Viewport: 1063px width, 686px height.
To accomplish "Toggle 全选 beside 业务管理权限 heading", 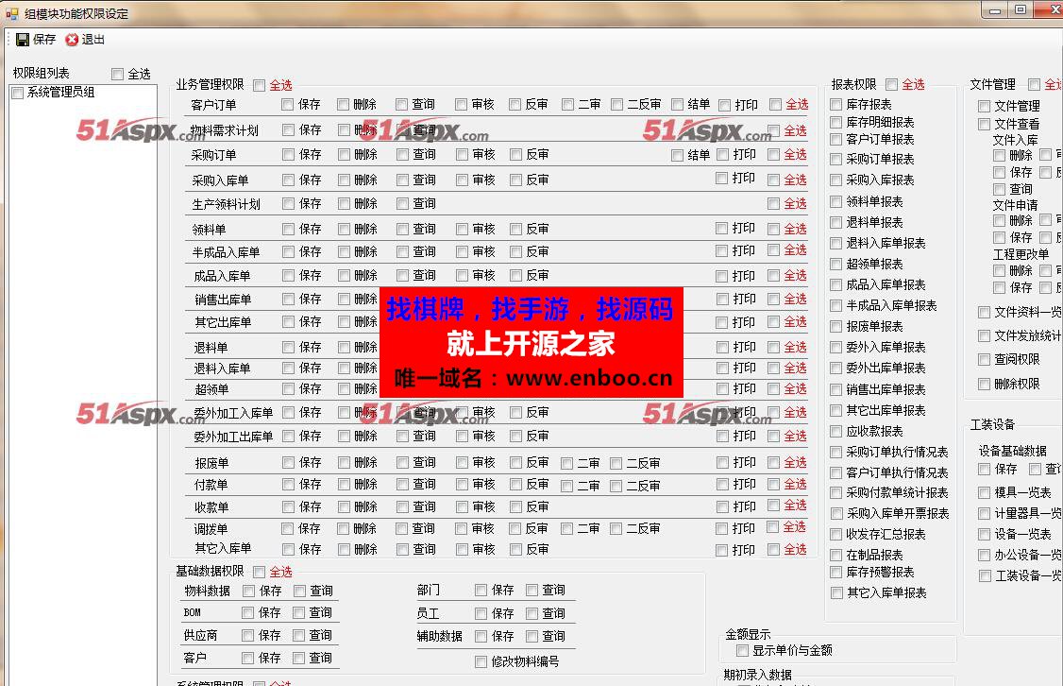I will (259, 85).
